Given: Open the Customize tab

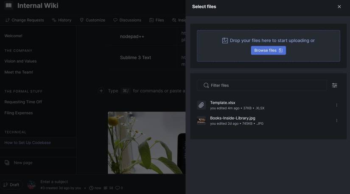Looking at the screenshot, I should click(x=92, y=20).
